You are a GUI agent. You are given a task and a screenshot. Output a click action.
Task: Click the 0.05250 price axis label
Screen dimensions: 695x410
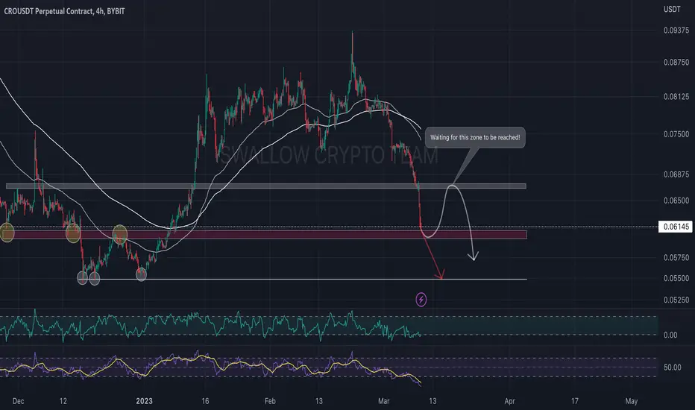(x=676, y=300)
